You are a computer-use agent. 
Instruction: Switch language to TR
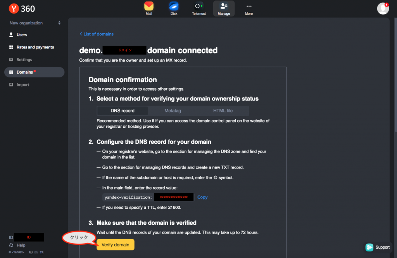pos(41,253)
